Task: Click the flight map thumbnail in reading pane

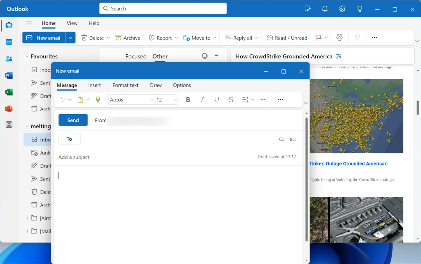Action: coord(356,116)
